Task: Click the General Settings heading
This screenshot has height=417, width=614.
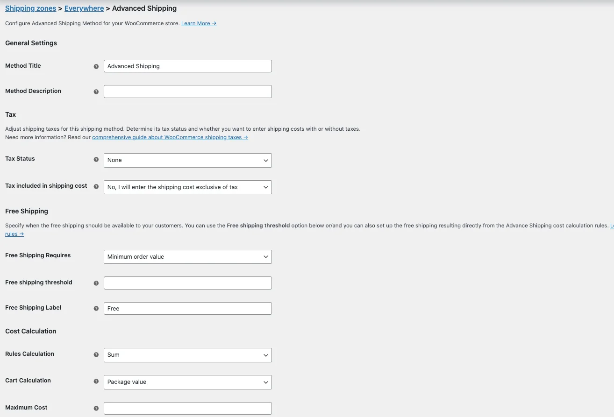Action: pos(31,43)
